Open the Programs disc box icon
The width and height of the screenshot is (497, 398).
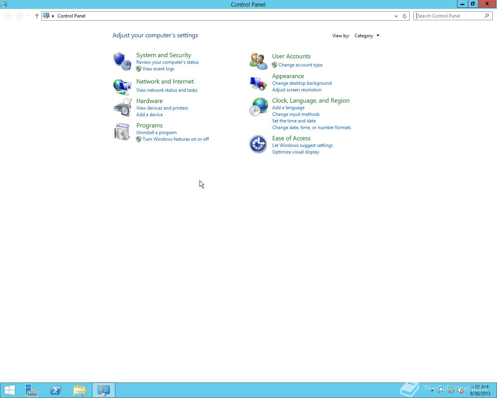click(122, 132)
